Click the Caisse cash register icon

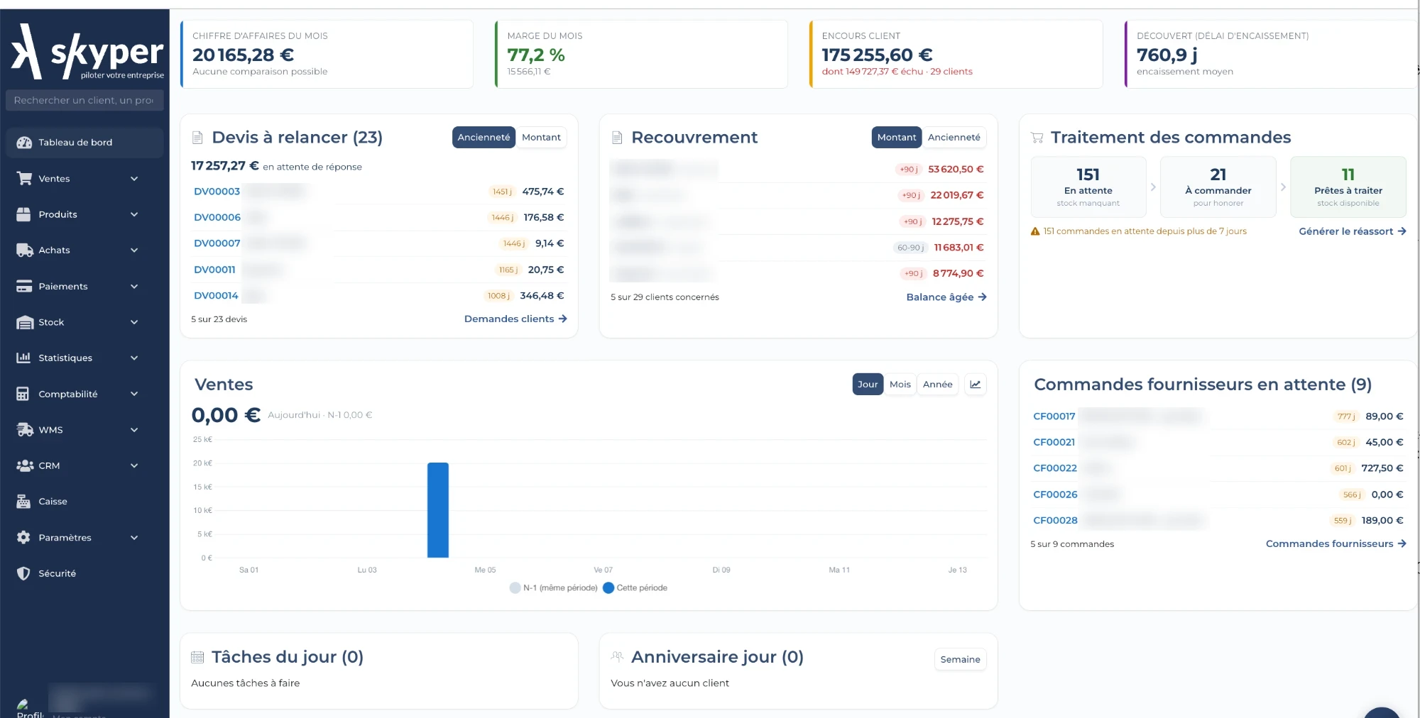[x=23, y=502]
